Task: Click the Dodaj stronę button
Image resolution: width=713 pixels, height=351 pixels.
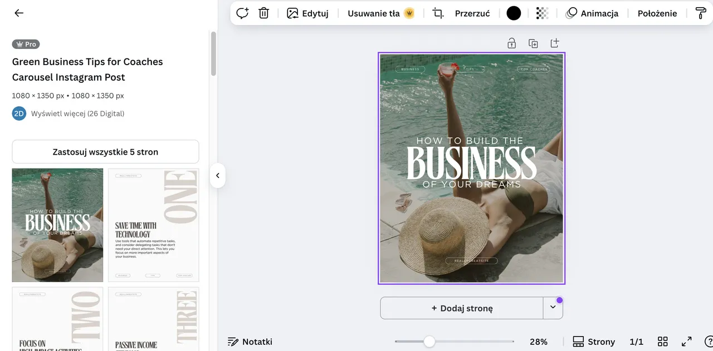Action: [x=462, y=308]
